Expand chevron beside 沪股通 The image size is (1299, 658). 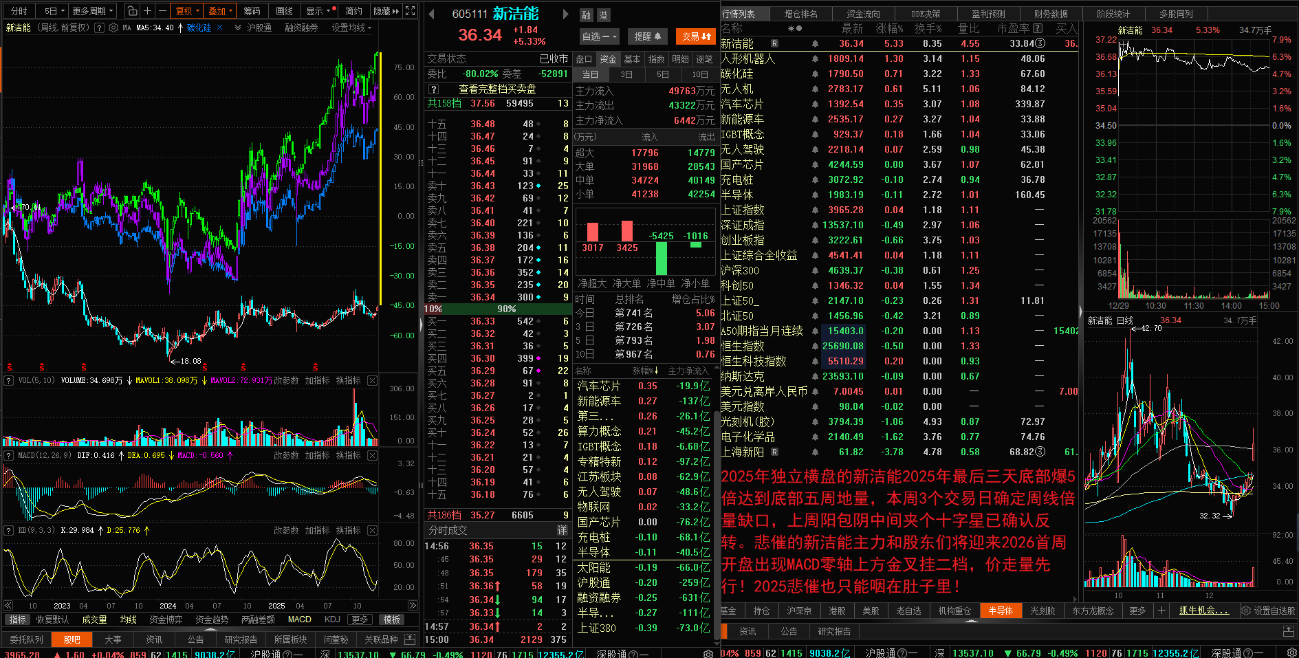pyautogui.click(x=238, y=28)
